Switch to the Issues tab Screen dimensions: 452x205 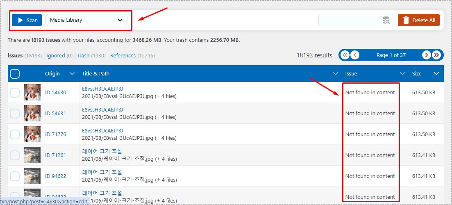pos(15,56)
